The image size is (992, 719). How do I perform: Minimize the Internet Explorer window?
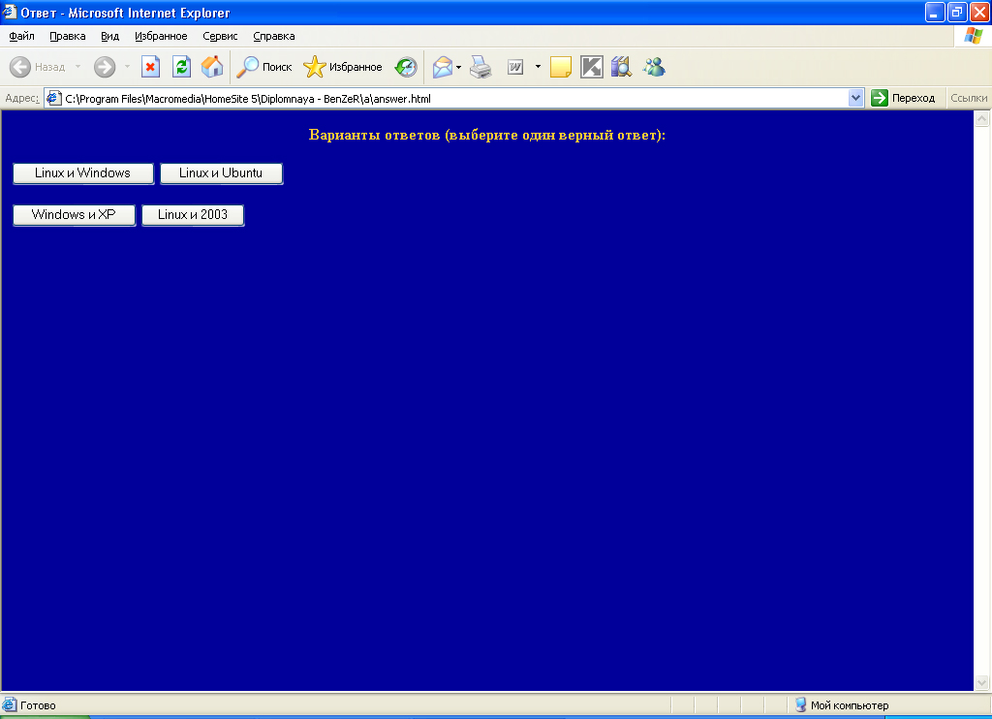935,12
